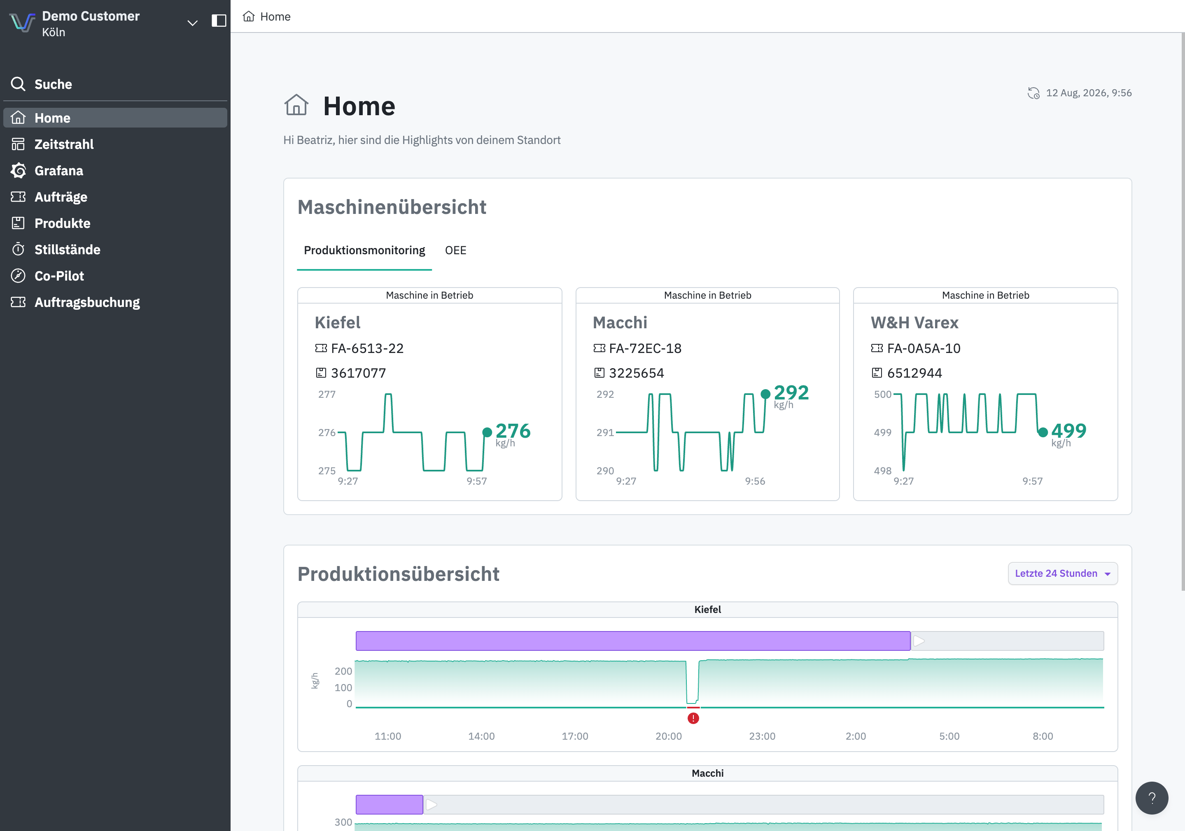1185x831 pixels.
Task: Click product number 6512944
Action: coord(914,373)
